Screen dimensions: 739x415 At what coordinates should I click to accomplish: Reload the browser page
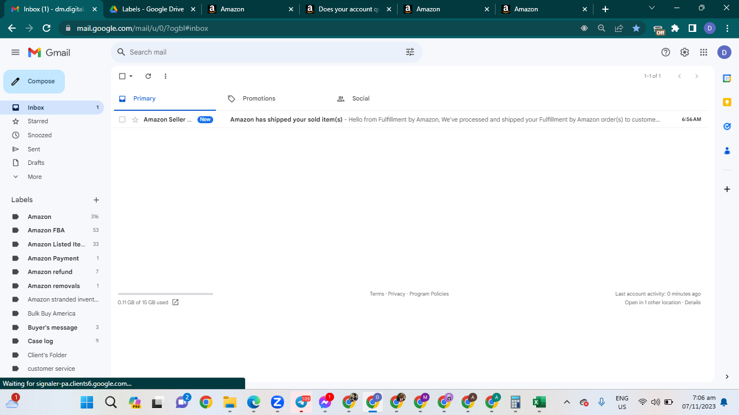pos(47,28)
